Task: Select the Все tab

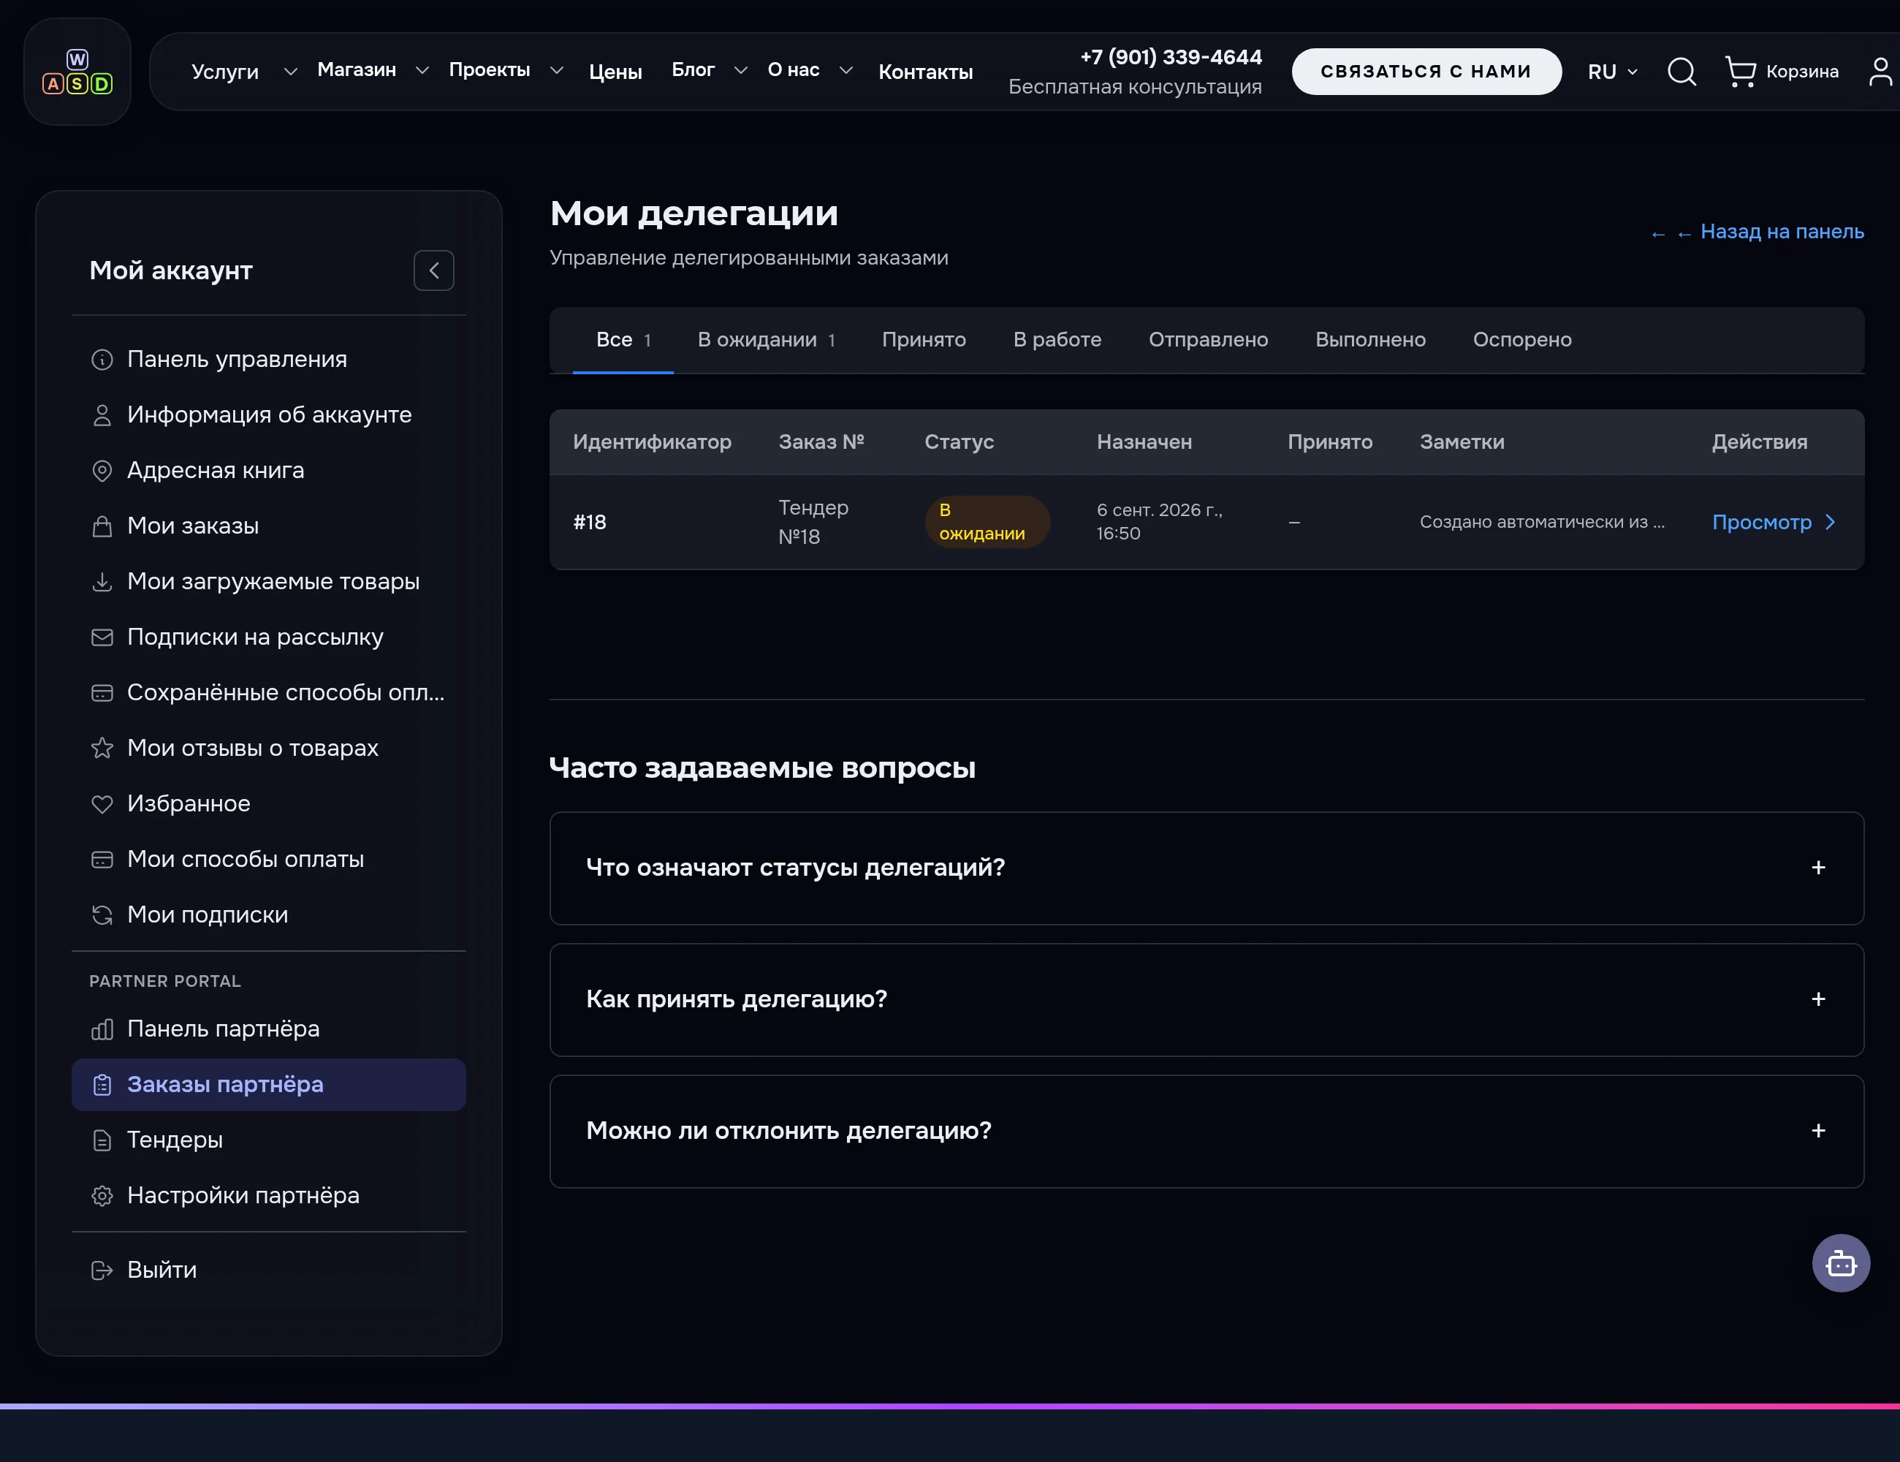Action: [623, 340]
